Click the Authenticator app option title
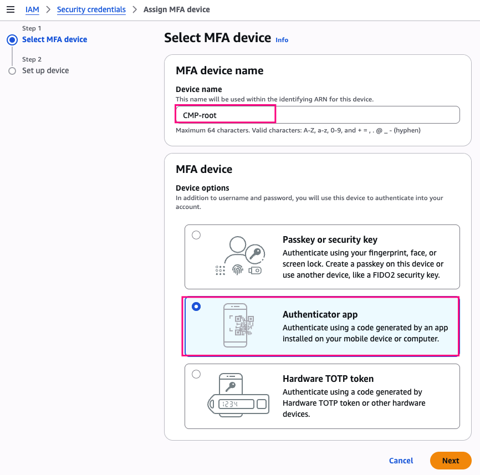 [x=320, y=314]
